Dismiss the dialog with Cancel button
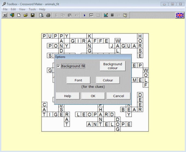This screenshot has width=186, height=152. click(118, 96)
